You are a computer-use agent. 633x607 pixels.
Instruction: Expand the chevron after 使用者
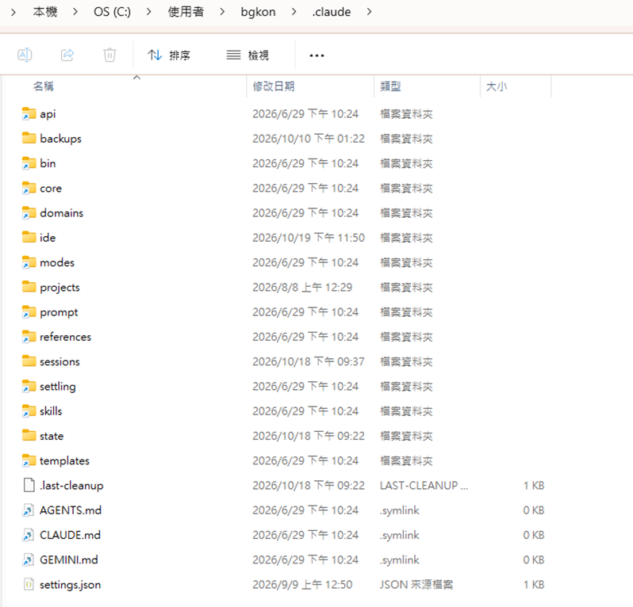click(222, 12)
